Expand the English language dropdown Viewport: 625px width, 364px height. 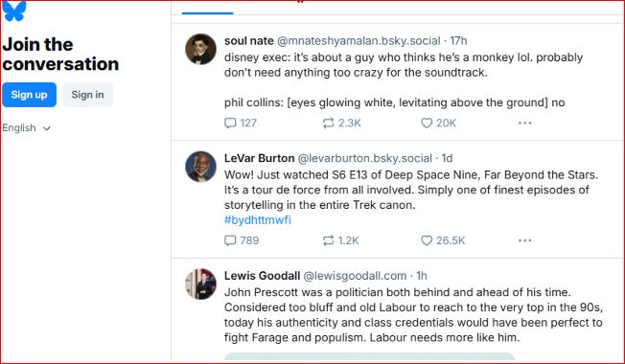coord(26,127)
